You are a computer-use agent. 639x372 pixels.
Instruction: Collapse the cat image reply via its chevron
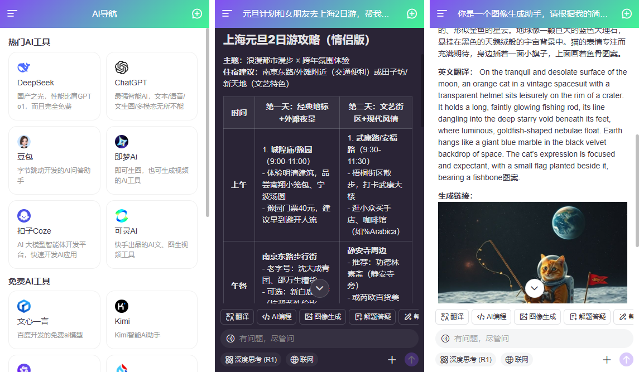(534, 288)
